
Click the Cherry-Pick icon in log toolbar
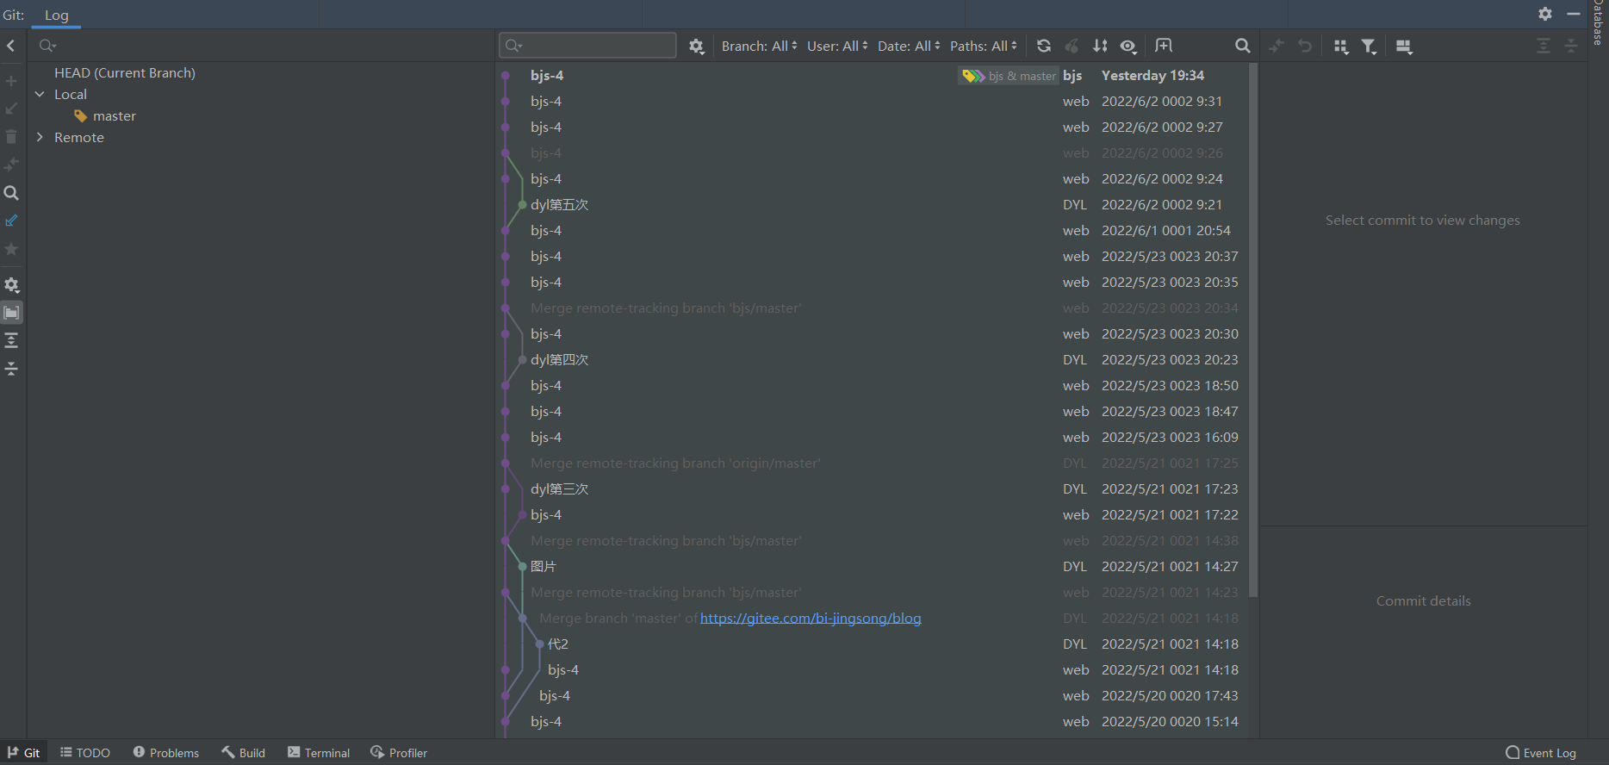(x=1072, y=46)
